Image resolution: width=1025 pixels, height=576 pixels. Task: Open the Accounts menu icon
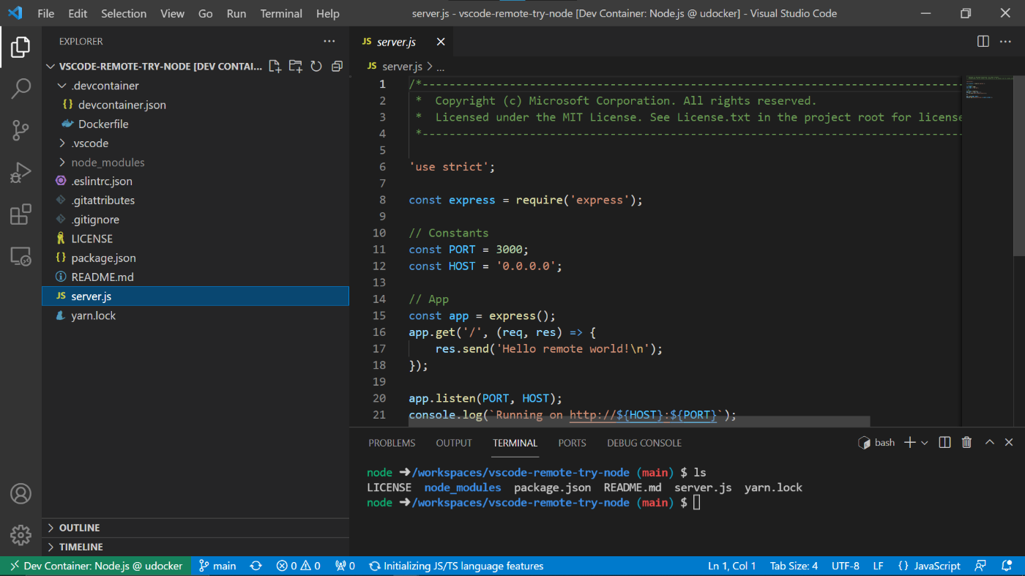[x=20, y=493]
